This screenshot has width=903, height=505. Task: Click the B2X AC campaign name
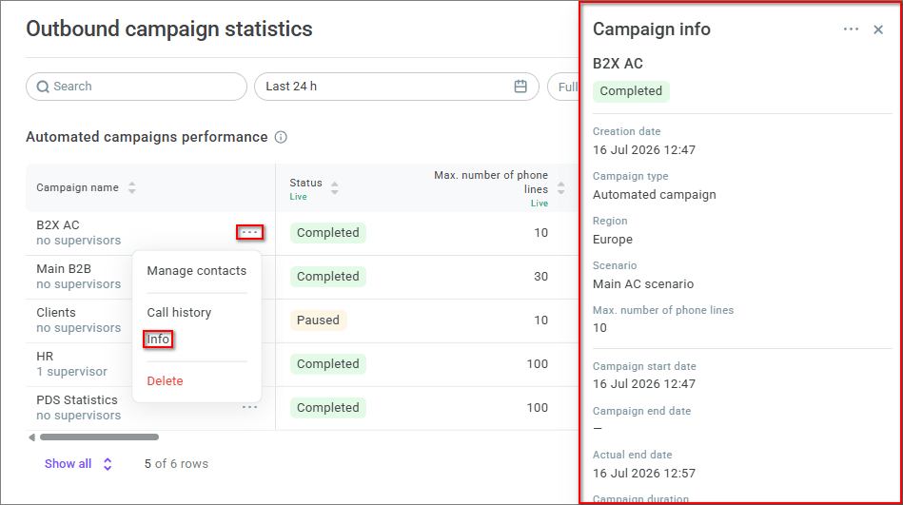(58, 225)
